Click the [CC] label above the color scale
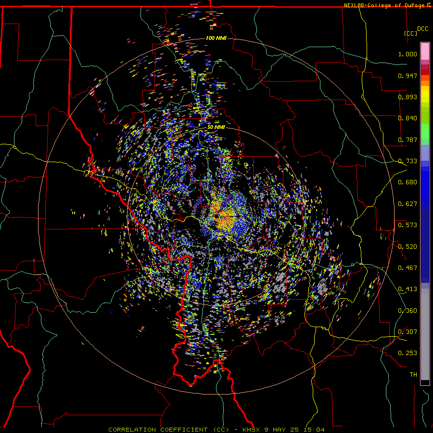433x433 pixels. tap(410, 33)
